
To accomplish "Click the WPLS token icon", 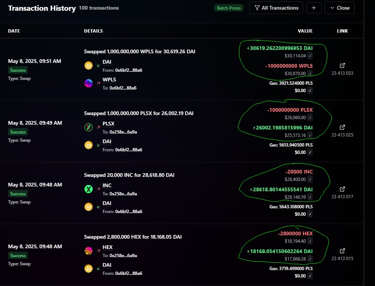I will pyautogui.click(x=89, y=83).
